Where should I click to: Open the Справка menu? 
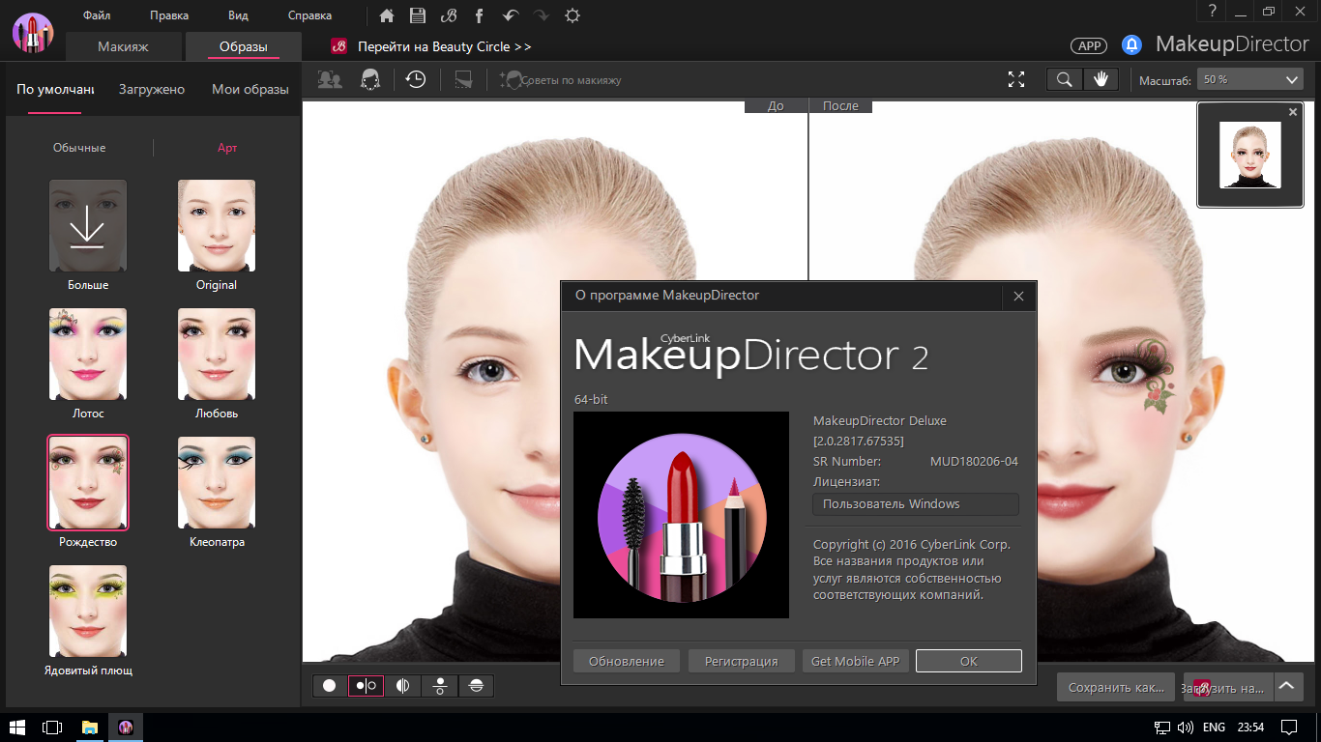click(x=309, y=15)
